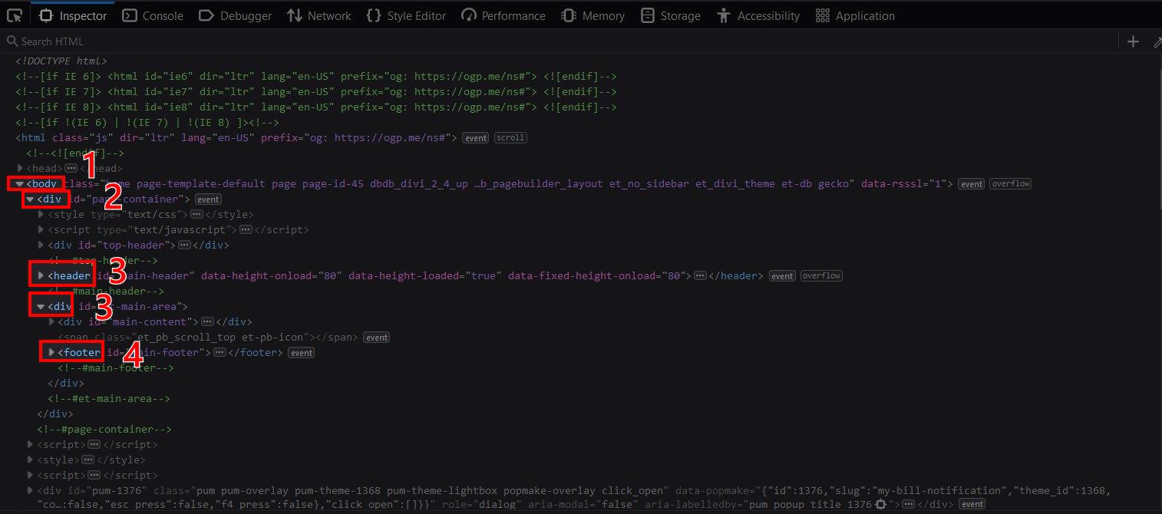
Task: Click the event badge on the pum-1376 div
Action: (972, 504)
